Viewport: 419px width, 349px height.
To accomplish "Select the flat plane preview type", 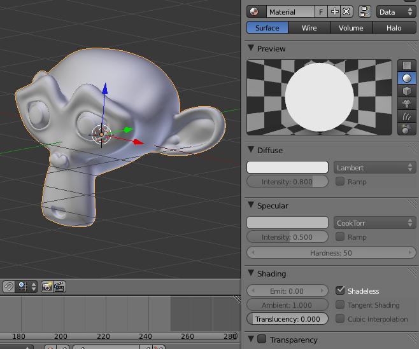I will tap(407, 65).
